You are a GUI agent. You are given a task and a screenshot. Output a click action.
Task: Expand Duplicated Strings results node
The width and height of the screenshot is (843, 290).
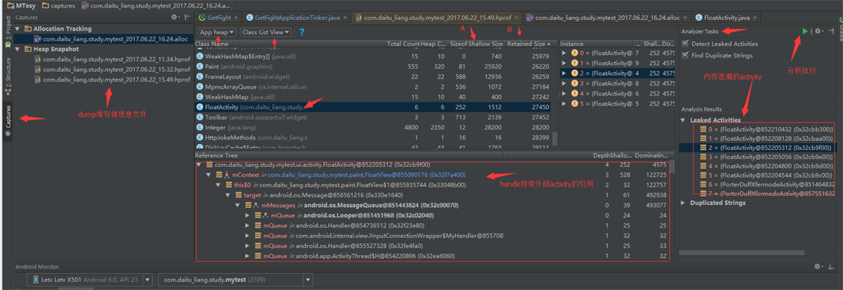click(684, 203)
